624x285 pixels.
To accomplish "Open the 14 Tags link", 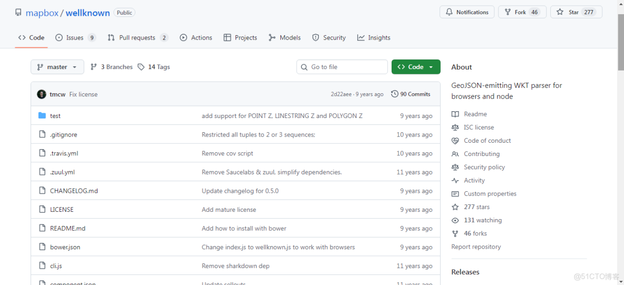I will pyautogui.click(x=153, y=67).
